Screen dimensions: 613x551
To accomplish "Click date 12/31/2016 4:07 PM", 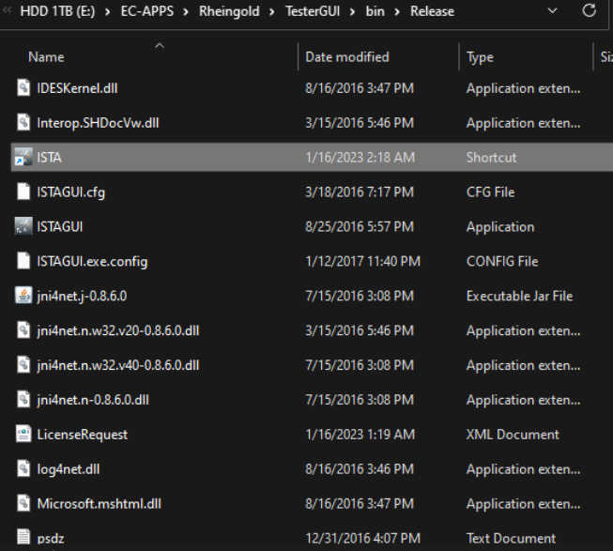I will coord(362,539).
